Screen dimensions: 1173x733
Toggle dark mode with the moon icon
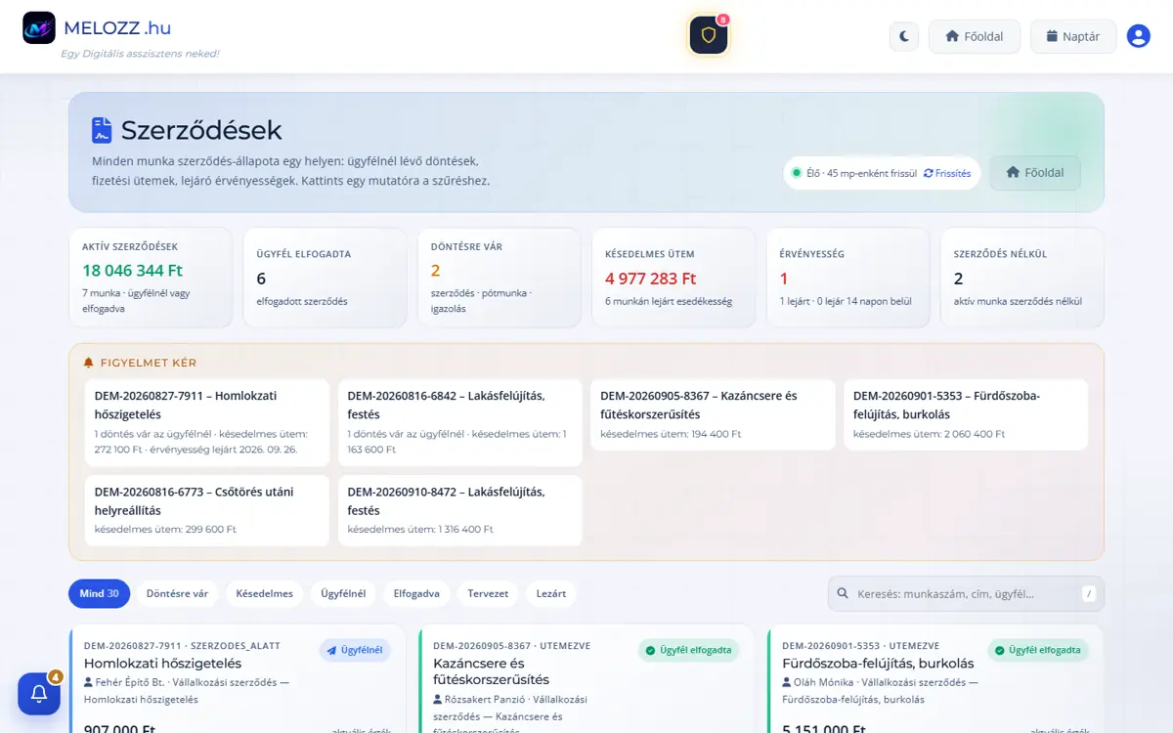904,36
